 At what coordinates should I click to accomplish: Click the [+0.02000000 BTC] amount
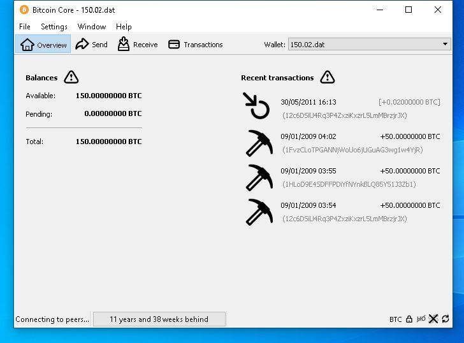(409, 102)
